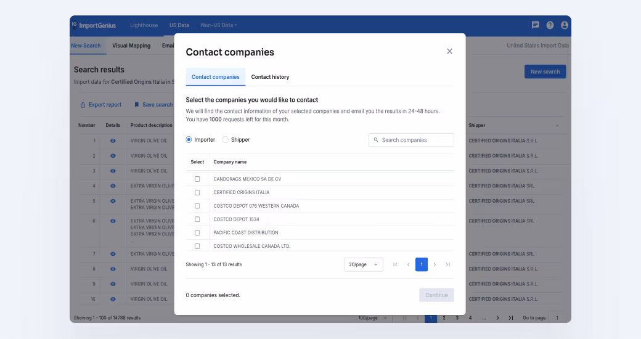Open the Lighthouse nav item
This screenshot has width=641, height=339.
point(144,25)
